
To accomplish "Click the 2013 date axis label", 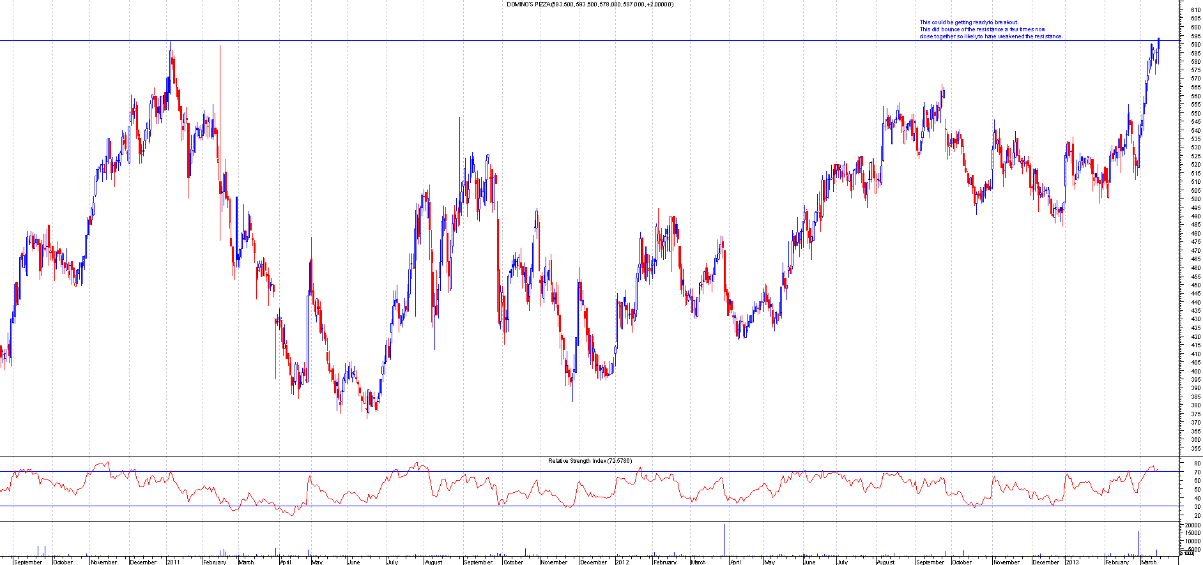I will [1072, 562].
